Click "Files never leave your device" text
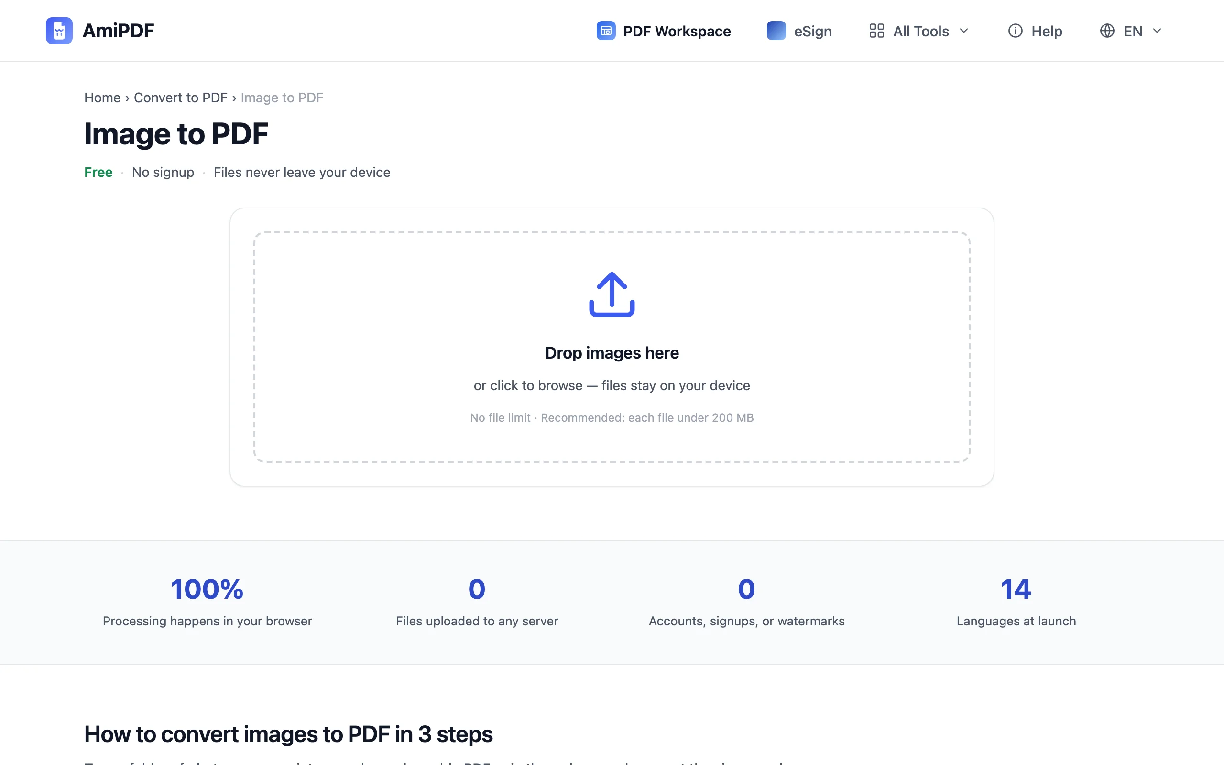Viewport: 1224px width, 765px height. tap(302, 173)
